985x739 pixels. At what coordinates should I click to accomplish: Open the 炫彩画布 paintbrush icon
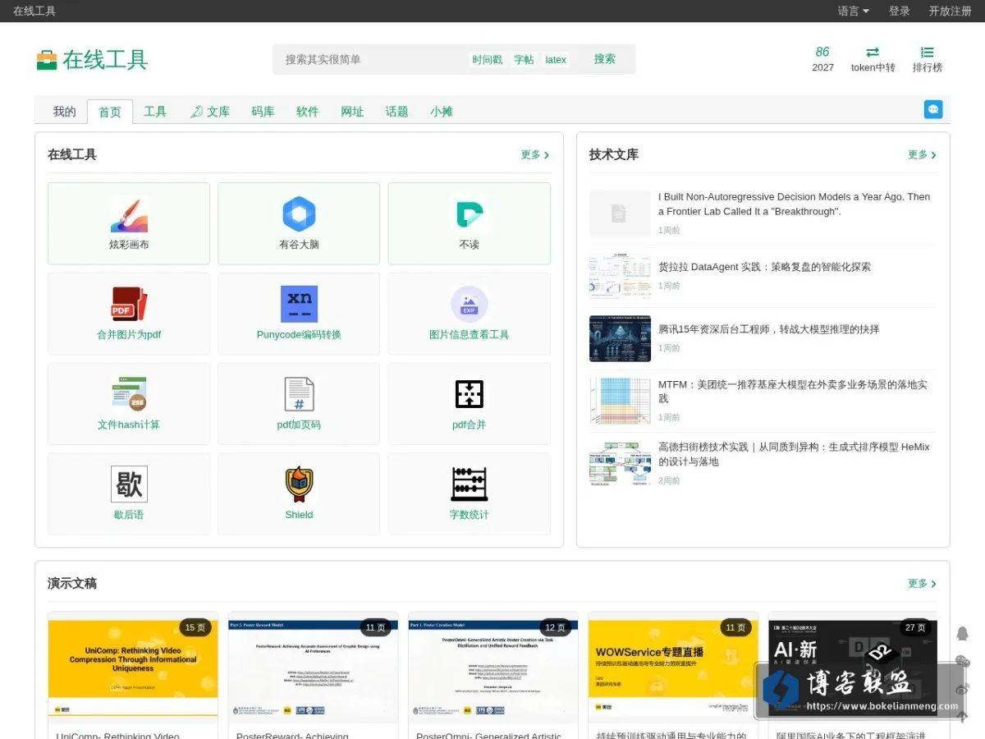click(129, 214)
